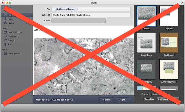Screen dimensions: 185x112
Task: Choose the Journal email theme
Action: click(169, 16)
